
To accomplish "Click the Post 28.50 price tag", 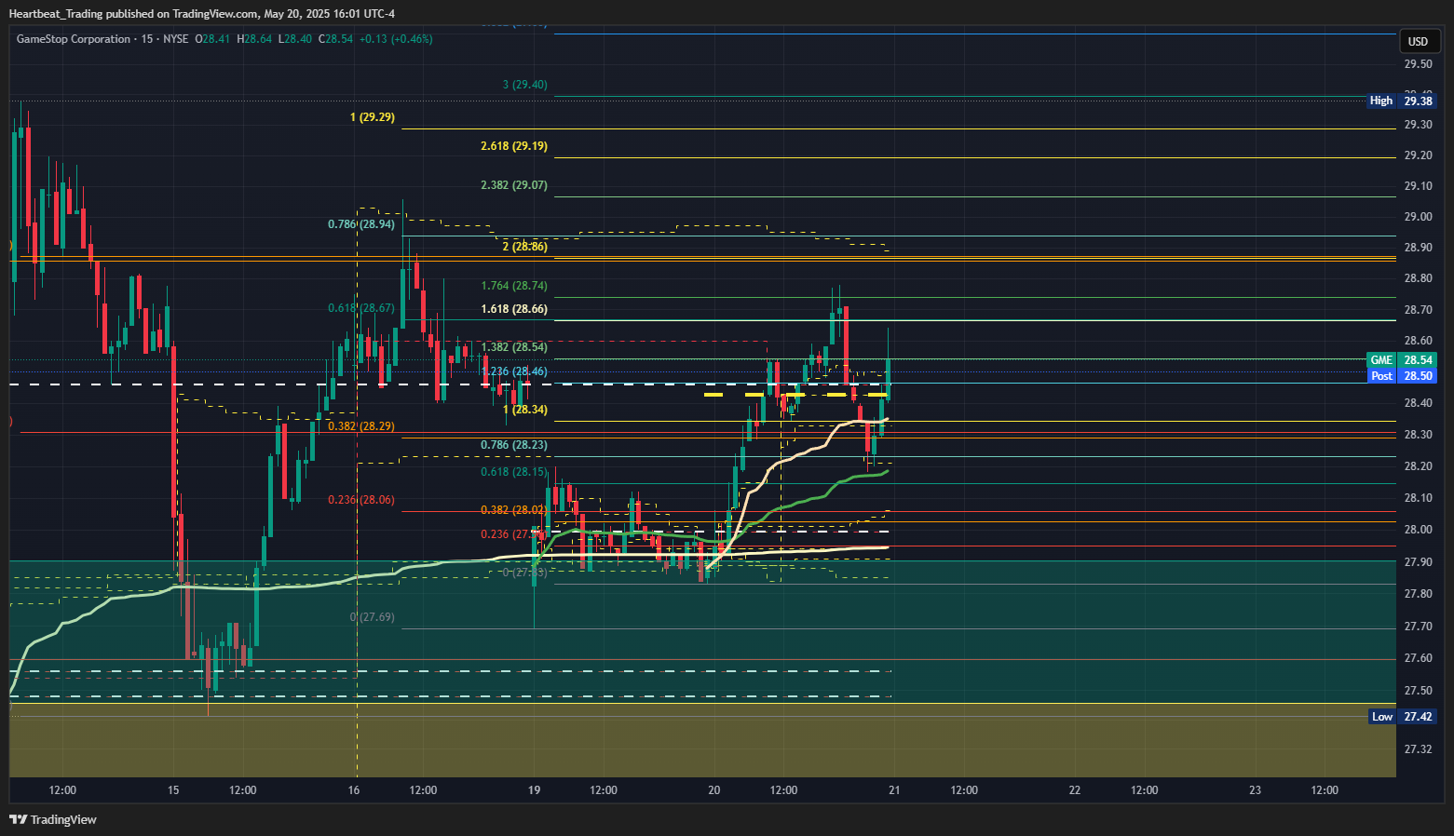I will [x=1402, y=376].
